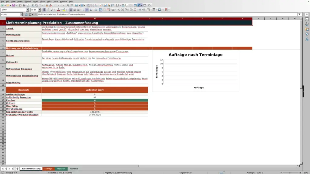This screenshot has width=310, height=174.
Task: Click the Sum sigma icon
Action: (x=30, y=14)
